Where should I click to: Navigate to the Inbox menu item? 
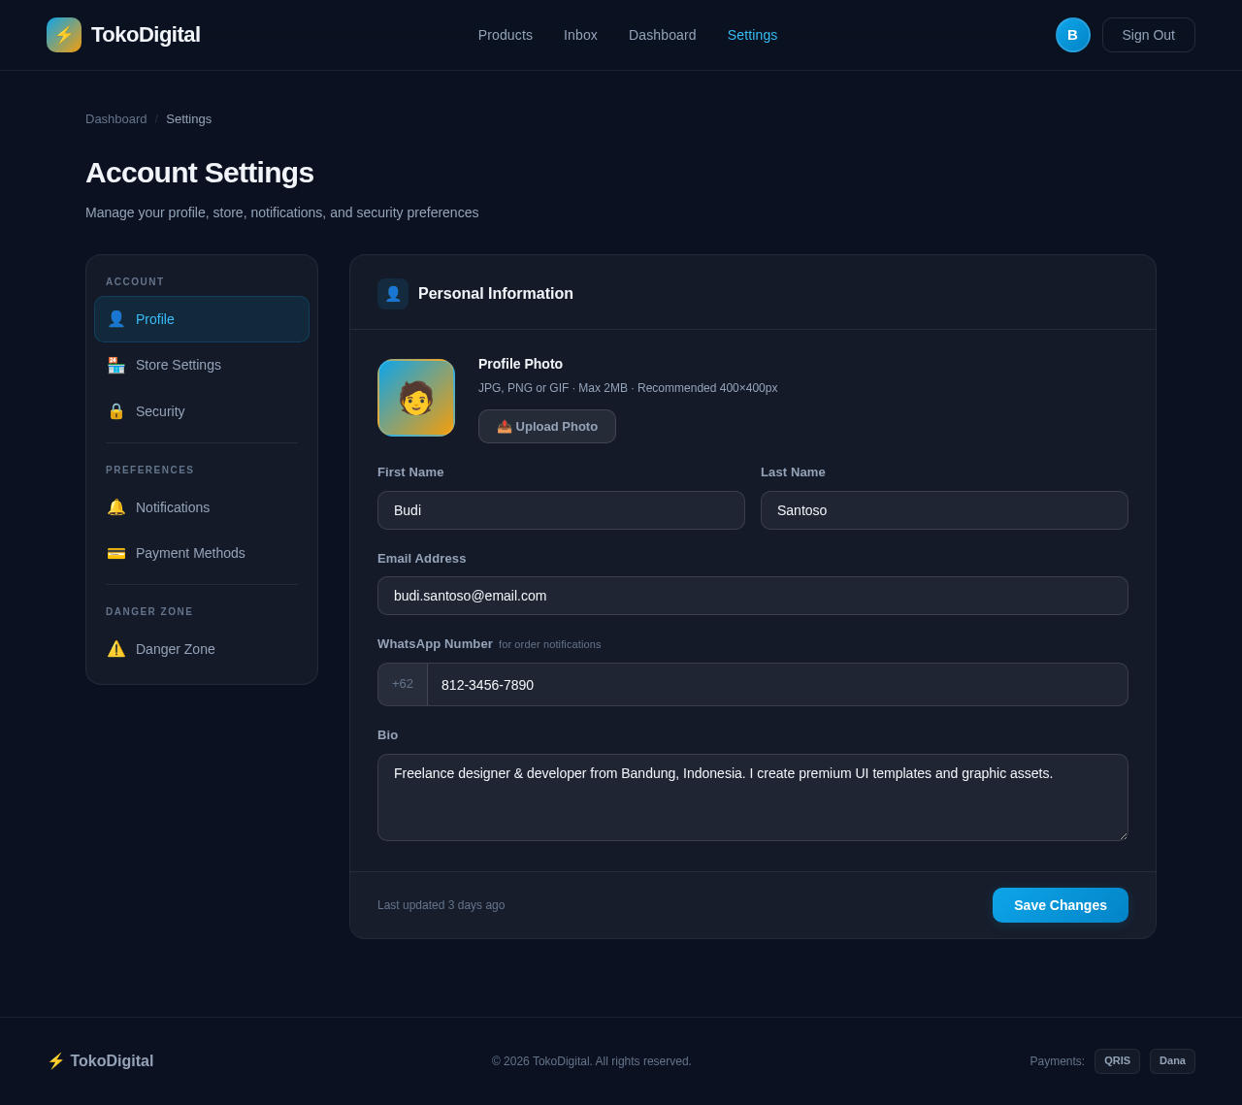pos(579,34)
